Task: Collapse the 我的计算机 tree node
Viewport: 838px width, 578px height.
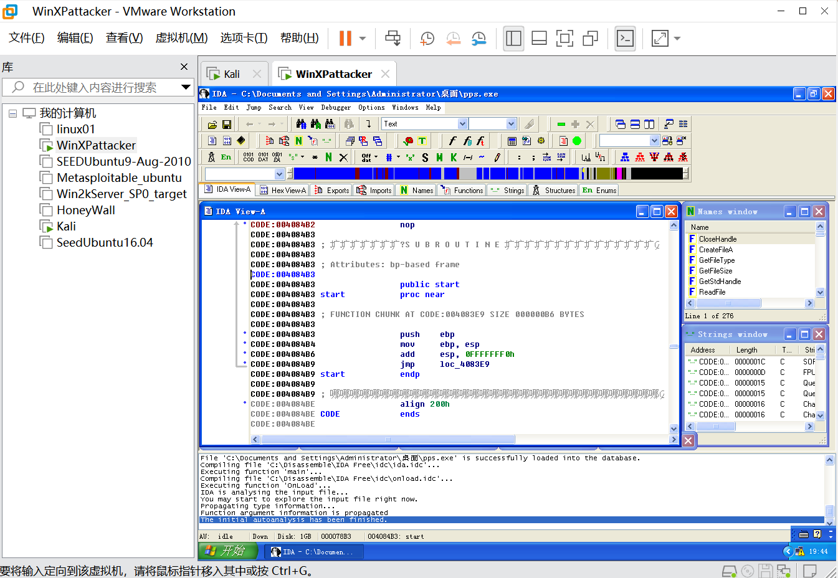Action: (12, 113)
